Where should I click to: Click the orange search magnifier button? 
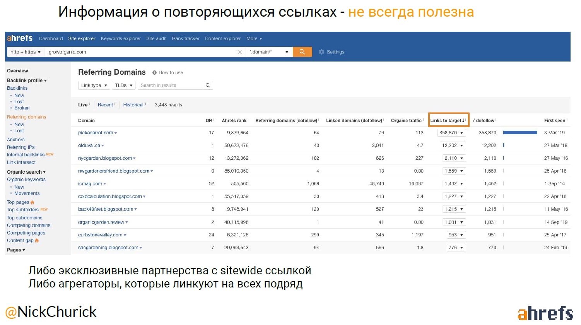[x=302, y=52]
